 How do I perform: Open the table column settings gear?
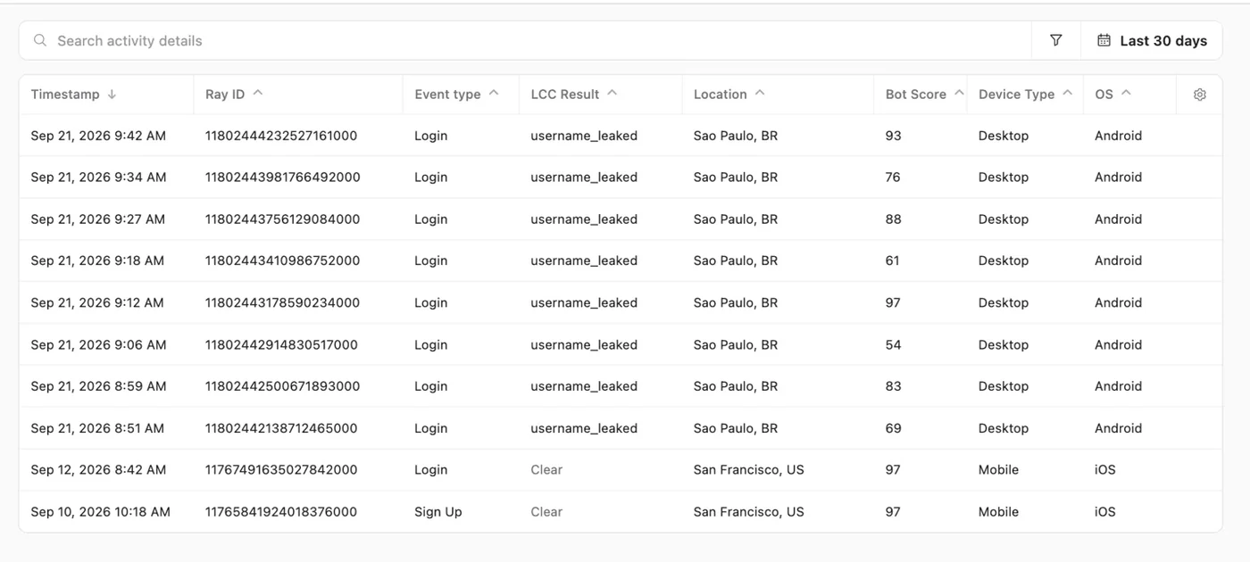pyautogui.click(x=1200, y=95)
